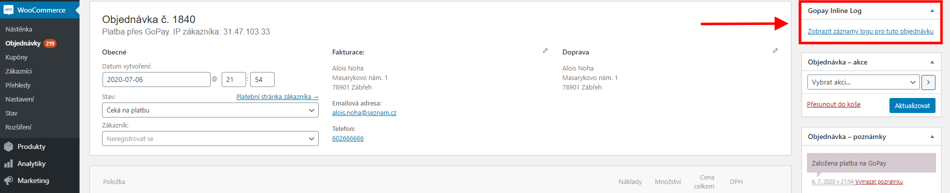Apply the selected order action arrow button
This screenshot has height=193, width=950.
click(928, 82)
